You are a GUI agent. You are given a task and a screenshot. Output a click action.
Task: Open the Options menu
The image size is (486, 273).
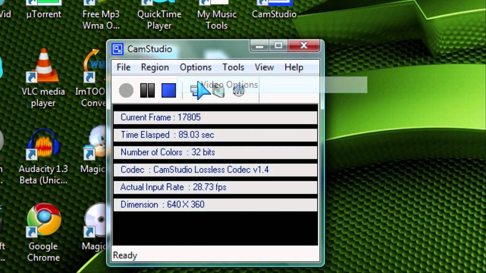[x=196, y=67]
